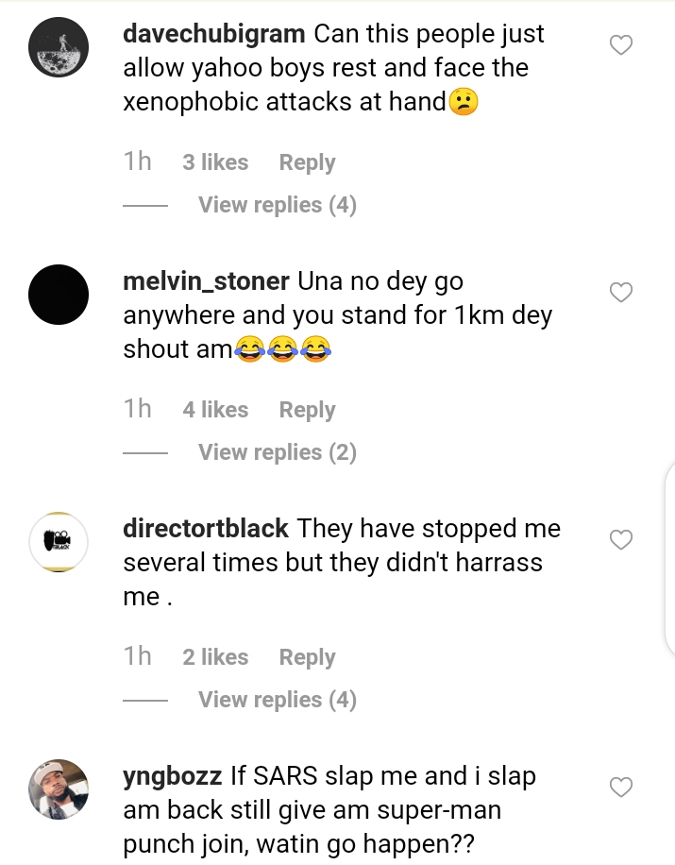675x865 pixels.
Task: Open the davechubigram username link
Action: [214, 34]
